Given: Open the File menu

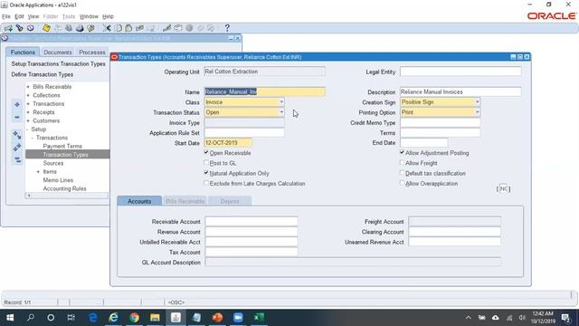Looking at the screenshot, I should [x=6, y=16].
